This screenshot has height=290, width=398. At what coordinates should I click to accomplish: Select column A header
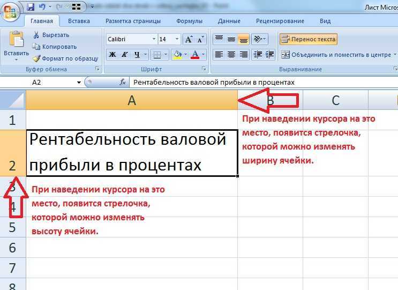[132, 100]
